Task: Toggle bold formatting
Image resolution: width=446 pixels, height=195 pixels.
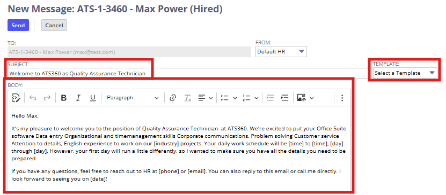Action: (x=64, y=98)
